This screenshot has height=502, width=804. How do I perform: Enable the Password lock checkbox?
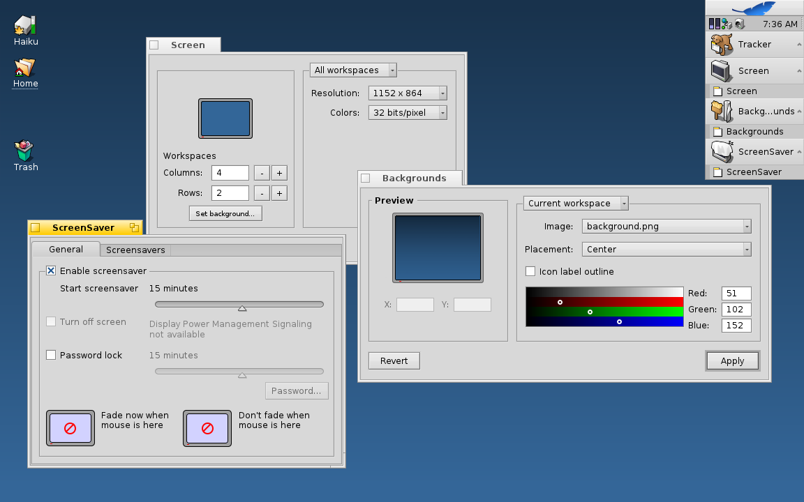tap(51, 355)
